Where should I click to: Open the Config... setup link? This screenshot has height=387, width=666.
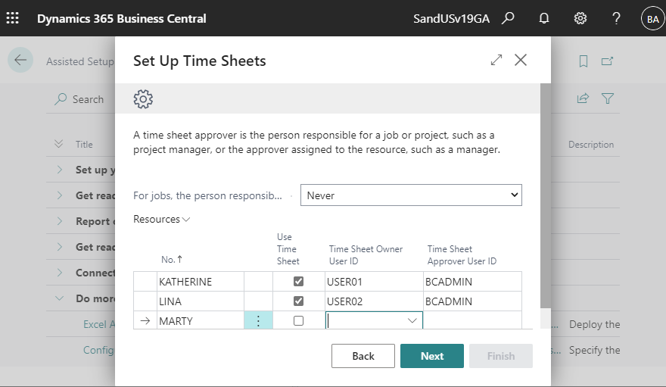(98, 350)
